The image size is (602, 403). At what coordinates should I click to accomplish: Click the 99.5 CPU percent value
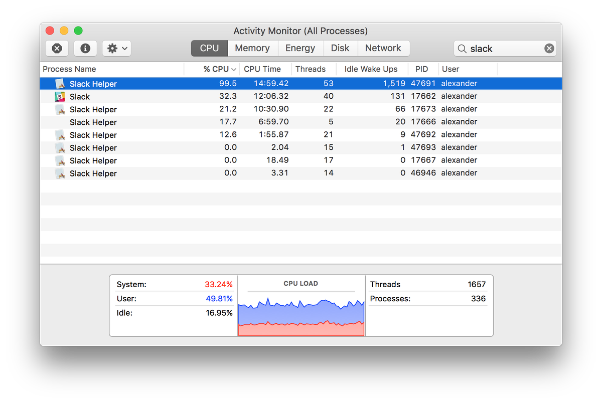228,84
